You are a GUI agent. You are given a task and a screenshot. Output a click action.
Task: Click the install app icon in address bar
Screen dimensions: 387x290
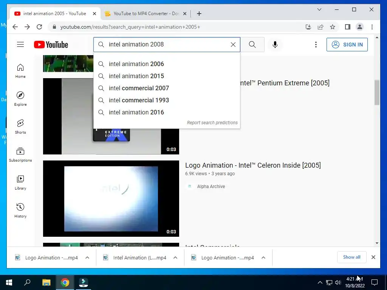(308, 27)
